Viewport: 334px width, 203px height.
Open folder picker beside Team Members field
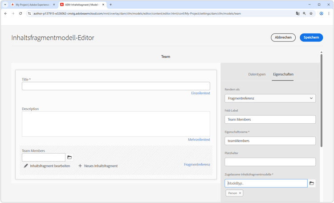point(69,158)
